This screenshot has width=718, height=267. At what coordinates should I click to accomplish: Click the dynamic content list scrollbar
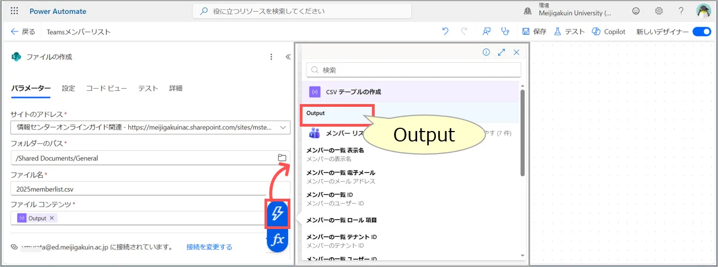click(522, 132)
